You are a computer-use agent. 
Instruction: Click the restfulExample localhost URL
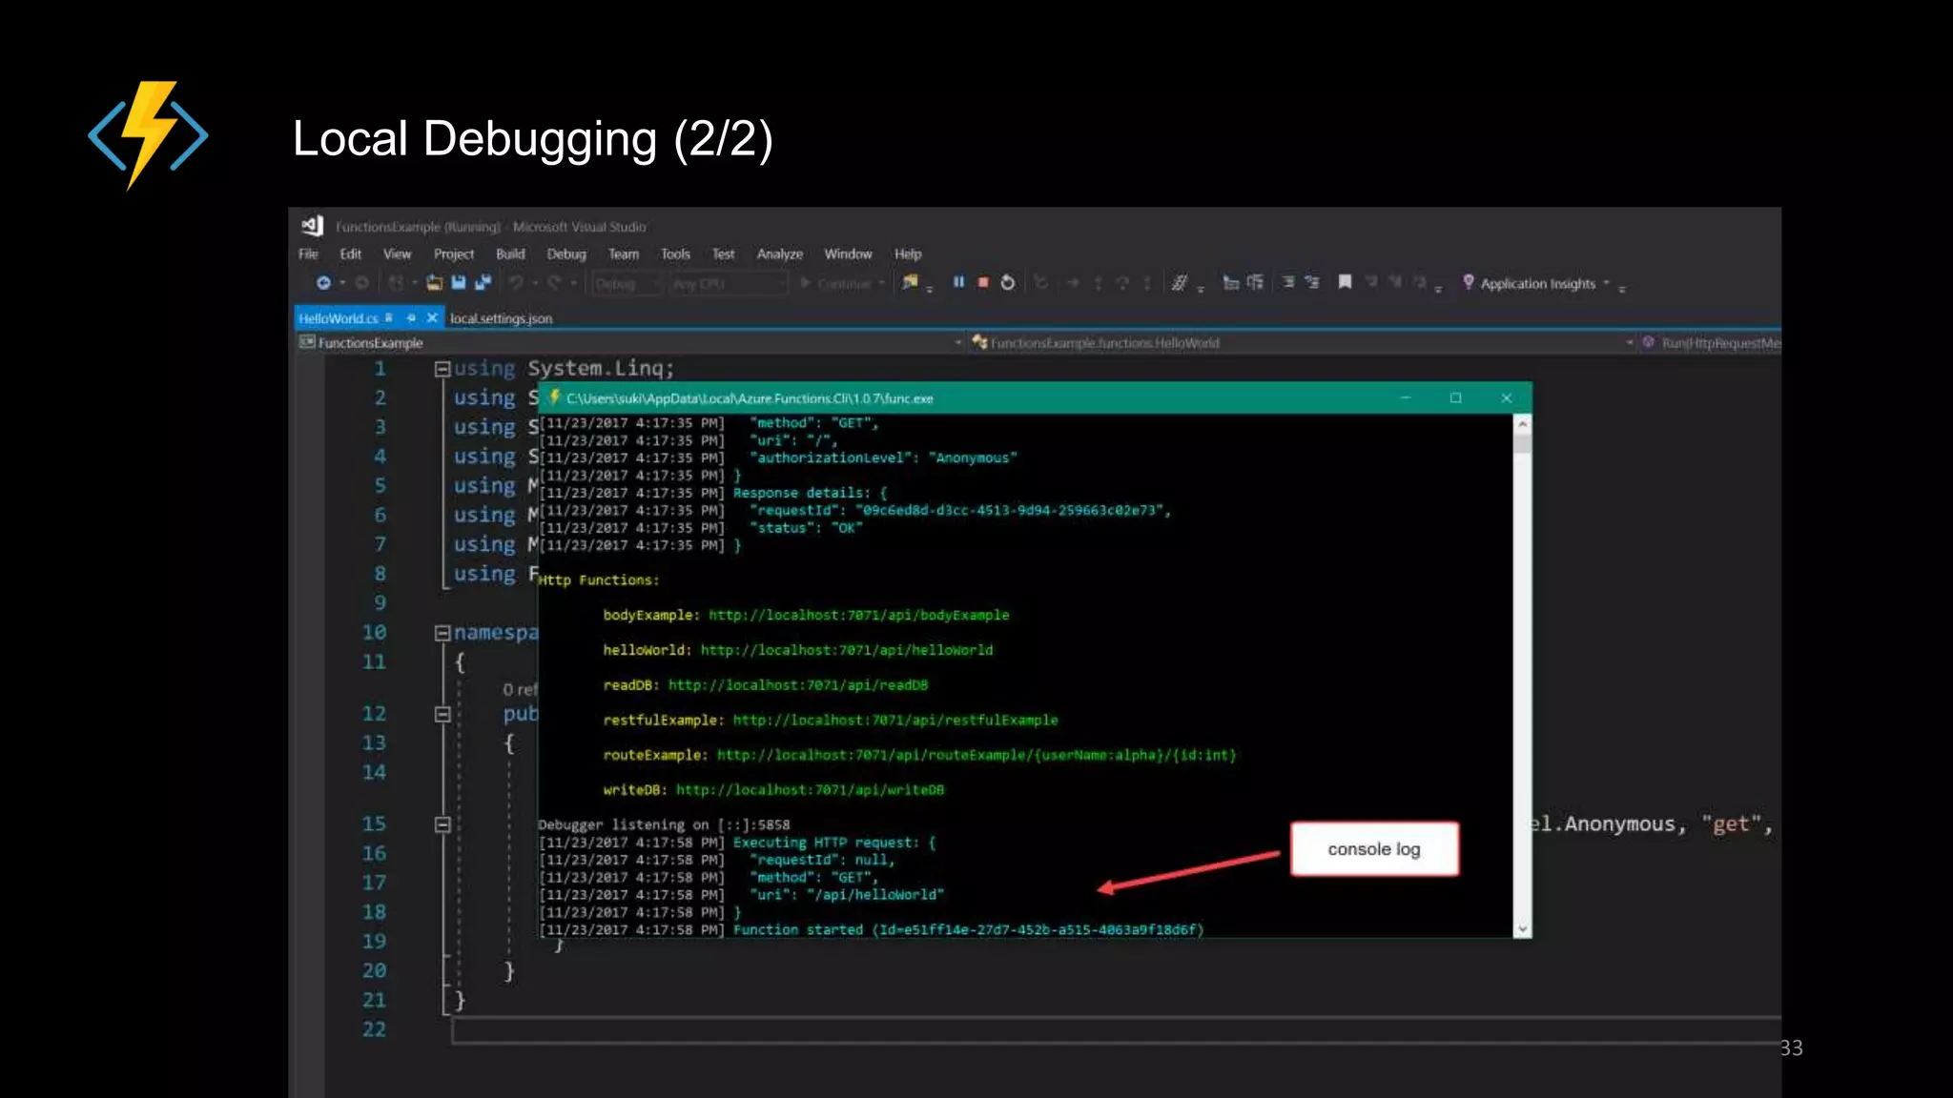tap(895, 721)
